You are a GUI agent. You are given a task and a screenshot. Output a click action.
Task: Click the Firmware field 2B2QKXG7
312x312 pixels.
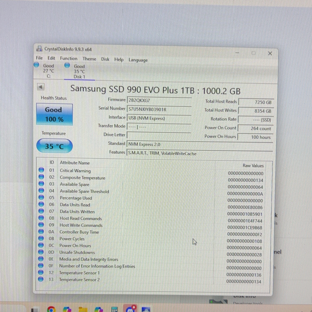(x=159, y=101)
